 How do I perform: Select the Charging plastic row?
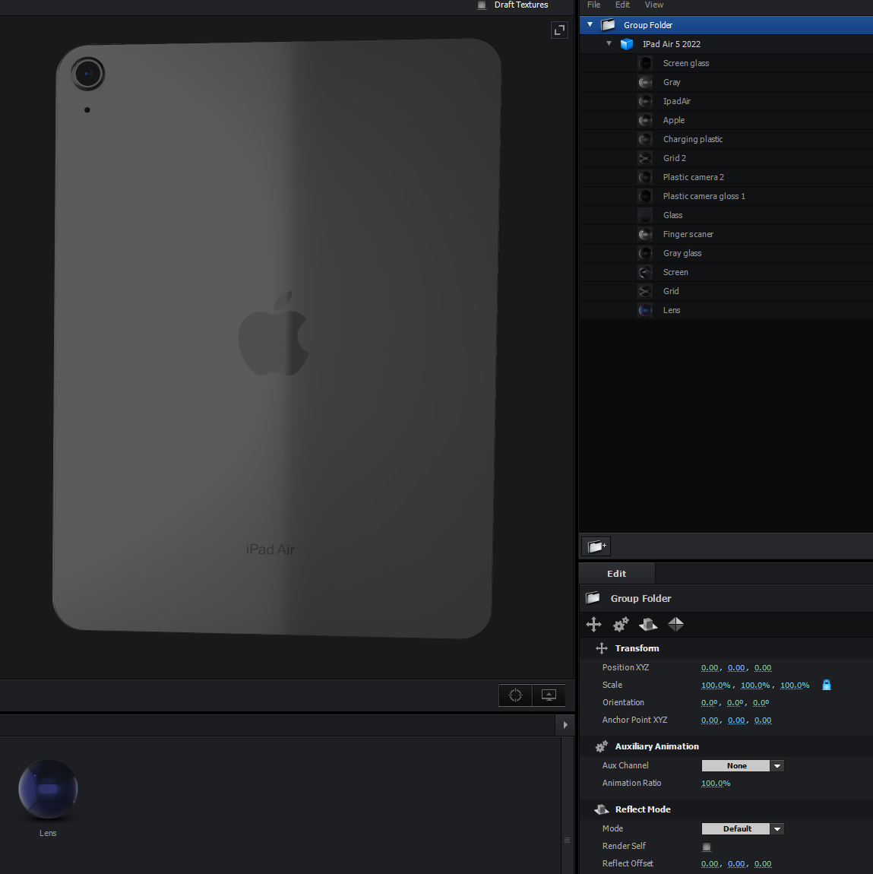726,139
